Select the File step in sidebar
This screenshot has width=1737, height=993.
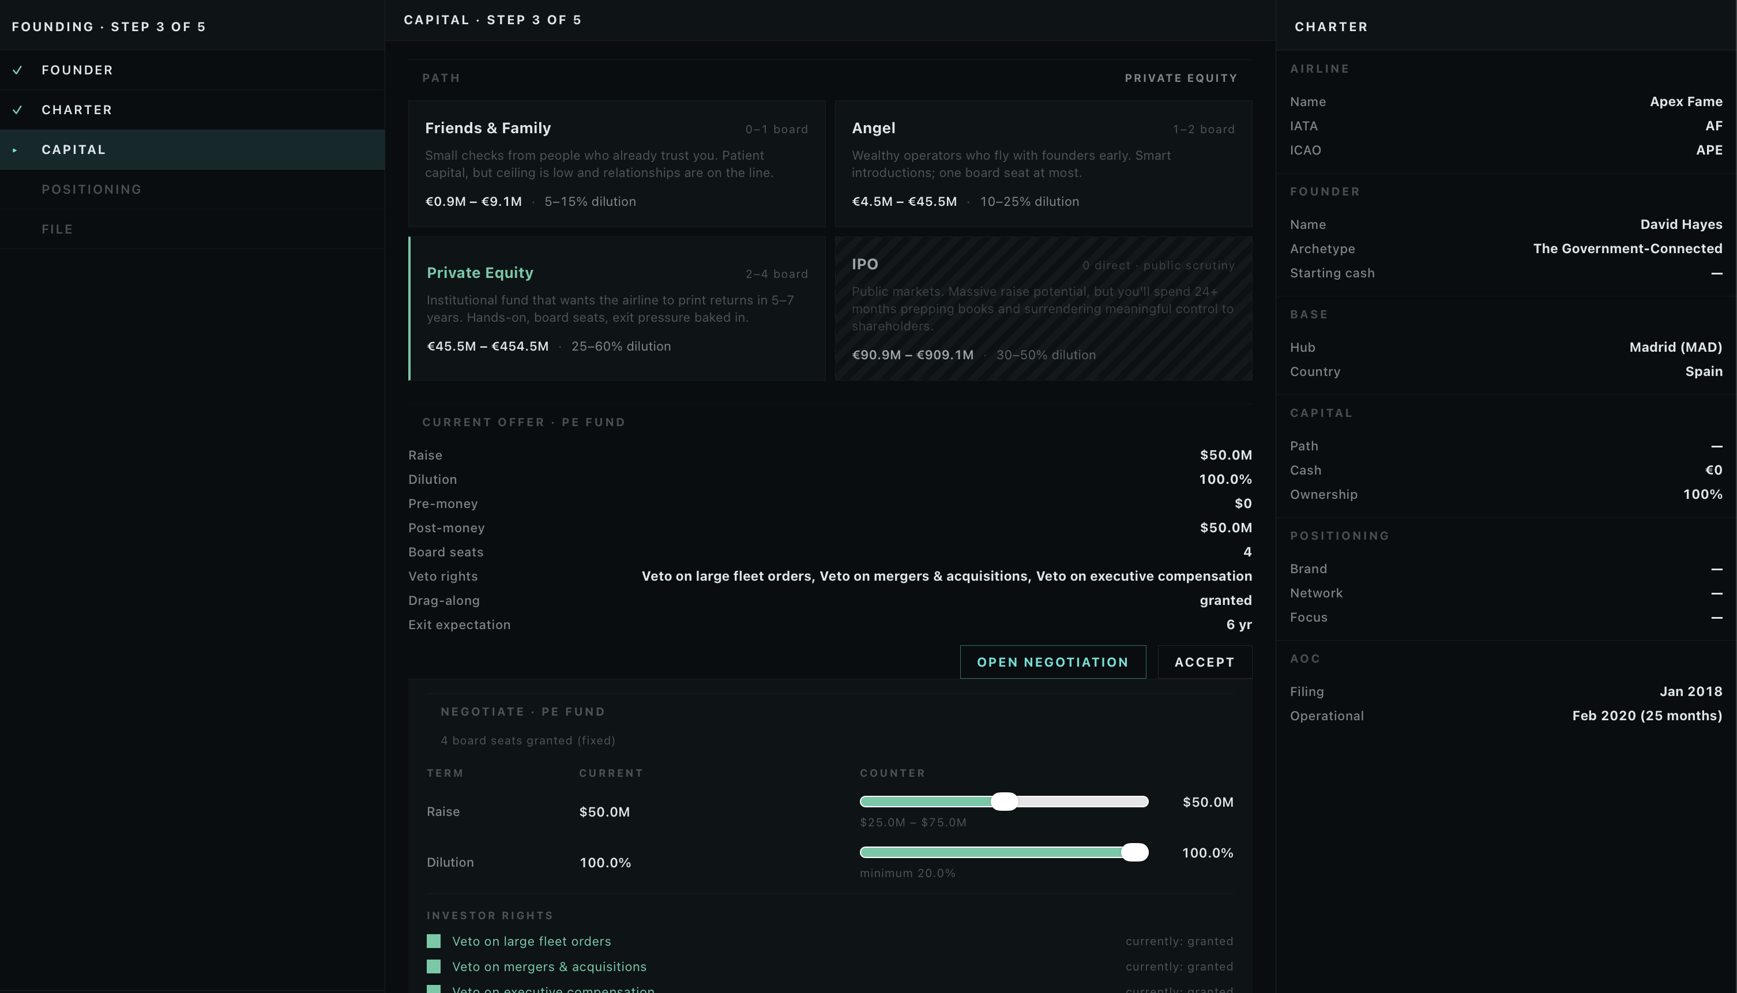tap(192, 229)
